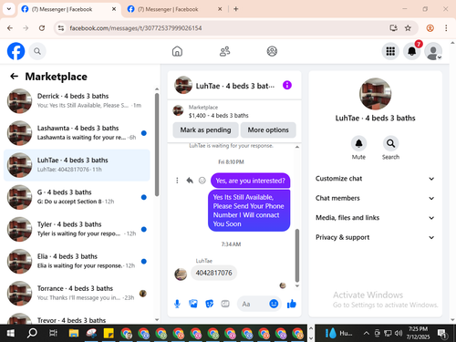This screenshot has height=342, width=456.
Task: Open File Explorer from taskbar
Action: click(74, 333)
